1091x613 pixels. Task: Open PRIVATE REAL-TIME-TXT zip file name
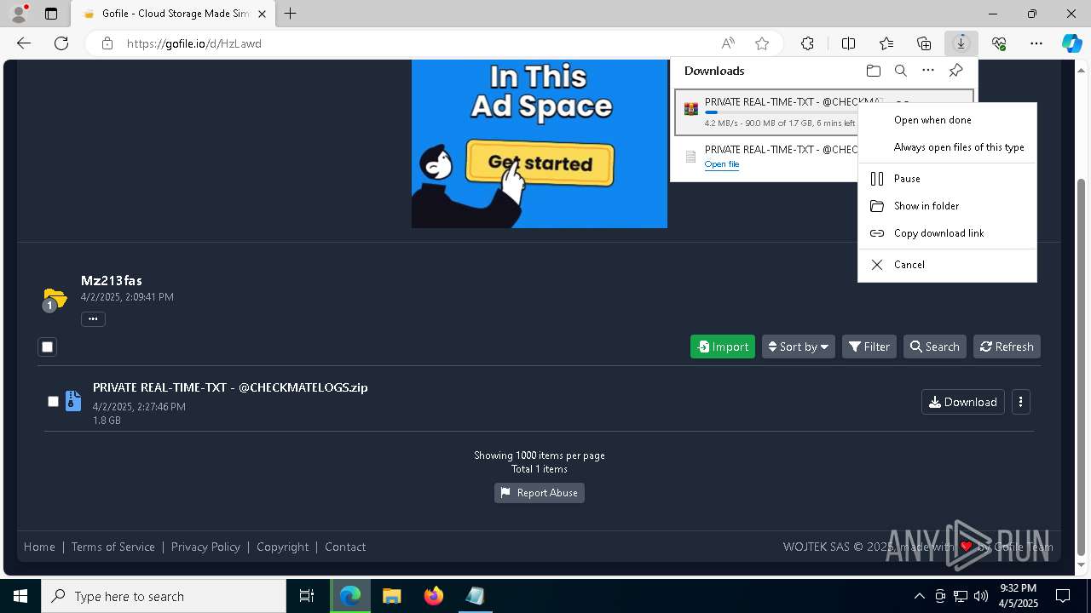click(x=230, y=387)
